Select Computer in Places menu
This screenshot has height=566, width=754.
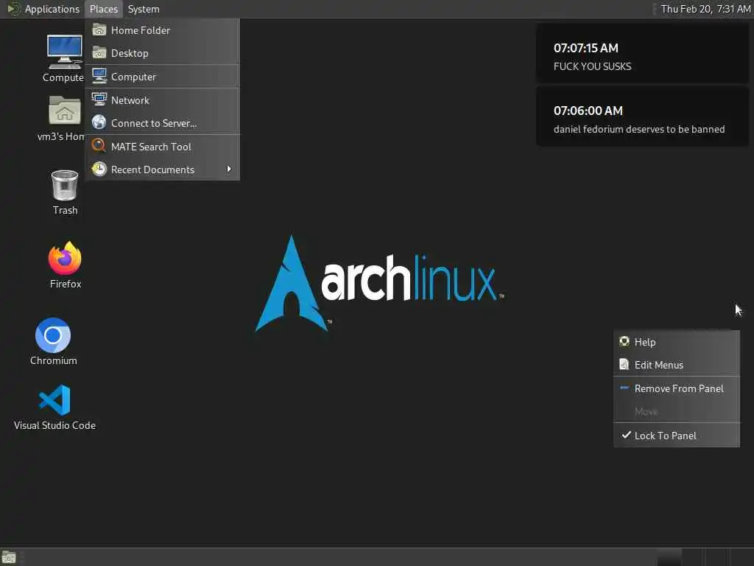163,77
